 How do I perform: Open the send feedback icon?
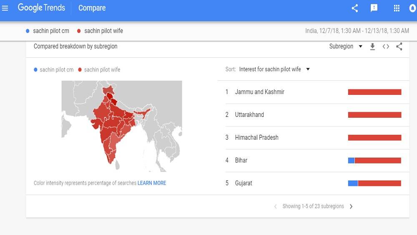374,8
